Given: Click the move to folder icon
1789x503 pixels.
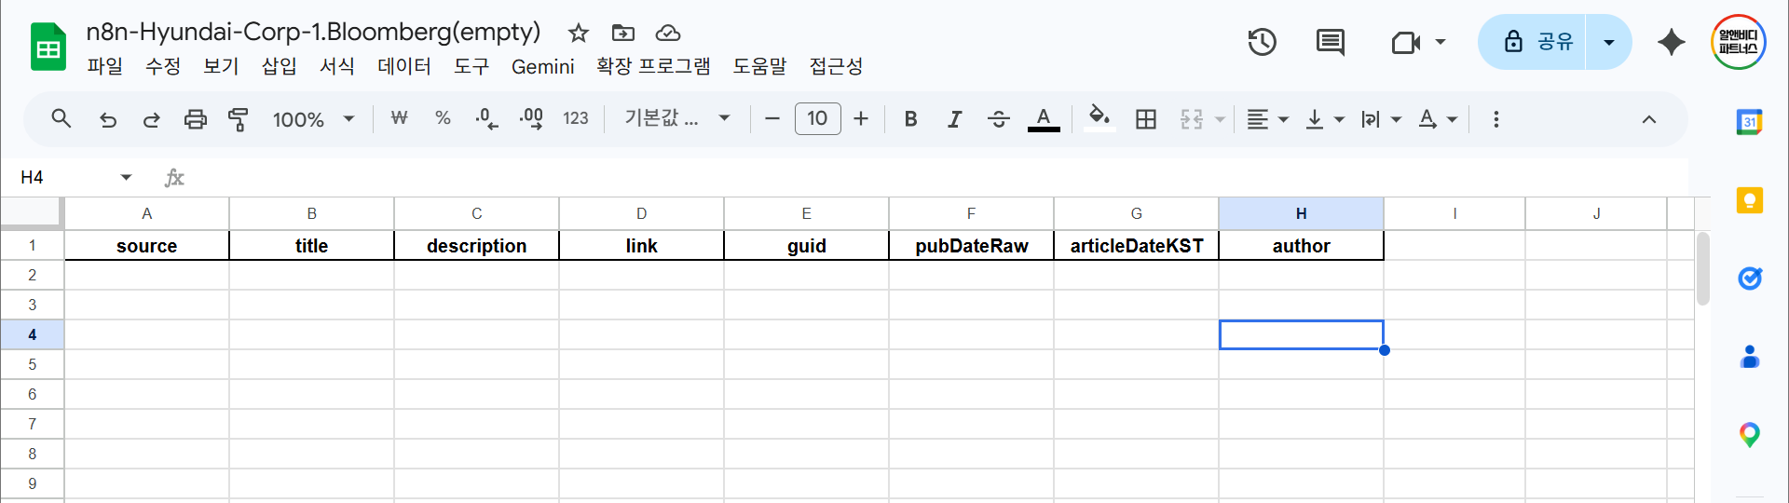Looking at the screenshot, I should tap(622, 34).
